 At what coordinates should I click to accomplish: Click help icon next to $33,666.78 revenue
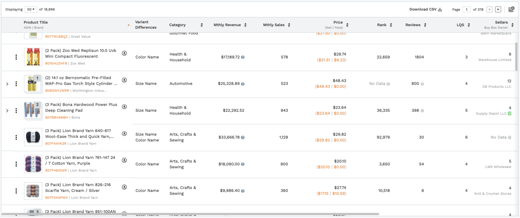(x=243, y=137)
